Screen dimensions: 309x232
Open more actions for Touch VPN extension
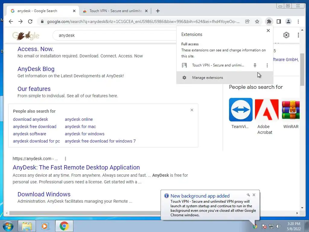267,65
